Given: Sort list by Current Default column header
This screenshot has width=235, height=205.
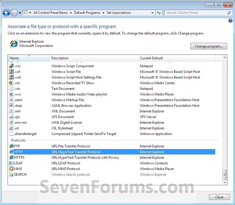Looking at the screenshot, I should coord(176,58).
